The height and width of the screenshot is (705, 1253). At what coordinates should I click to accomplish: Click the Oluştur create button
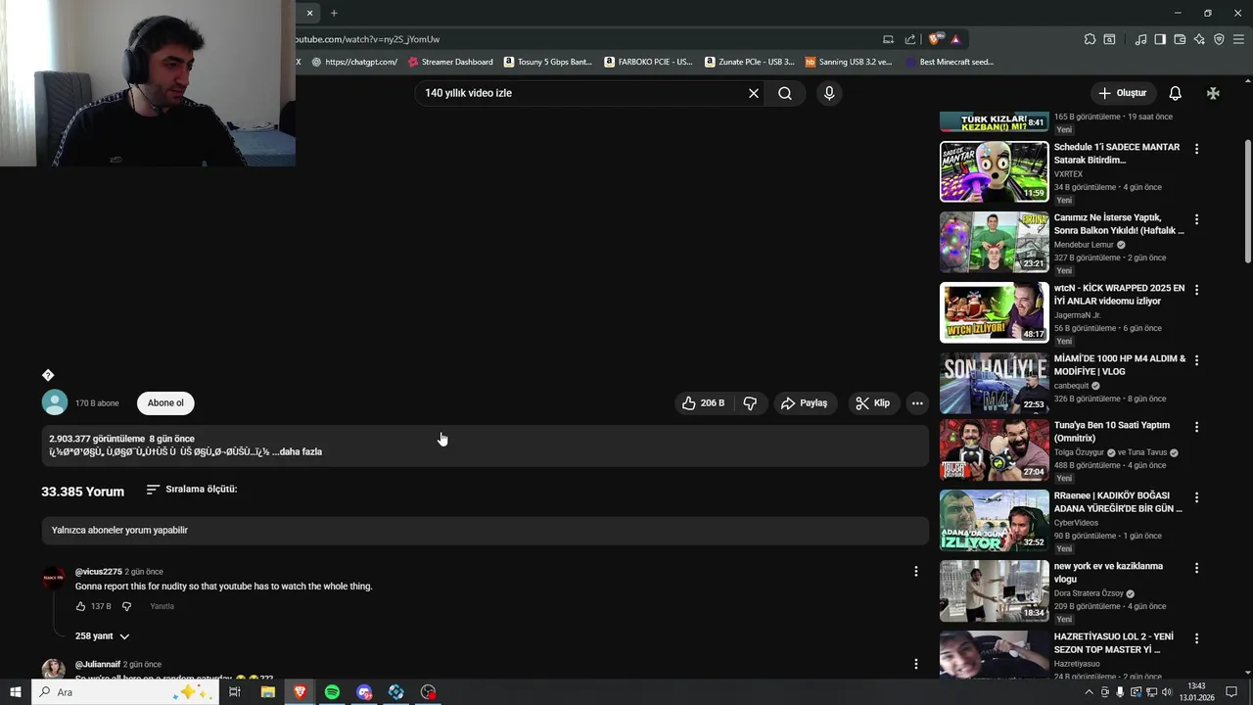1122,93
